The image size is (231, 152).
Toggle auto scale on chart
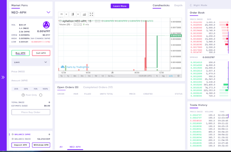click(171, 76)
